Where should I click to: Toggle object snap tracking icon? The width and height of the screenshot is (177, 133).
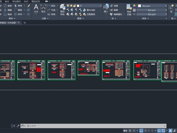[159, 130]
